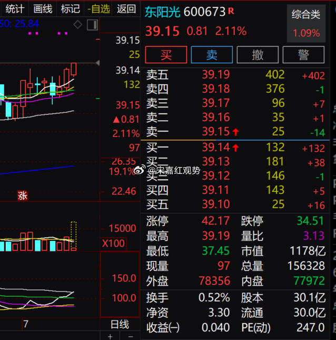This screenshot has height=340, width=336.
Task: Click 换手 value 0.52%
Action: tap(214, 297)
